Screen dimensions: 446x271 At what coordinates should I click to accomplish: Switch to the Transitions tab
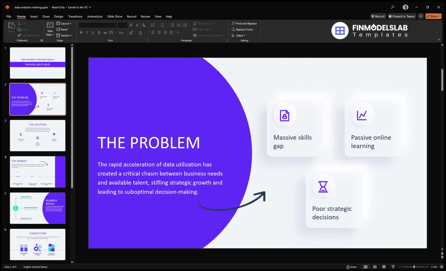75,16
